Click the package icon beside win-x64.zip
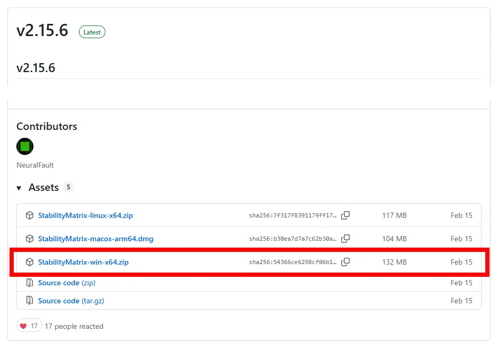The width and height of the screenshot is (498, 350). pos(30,262)
